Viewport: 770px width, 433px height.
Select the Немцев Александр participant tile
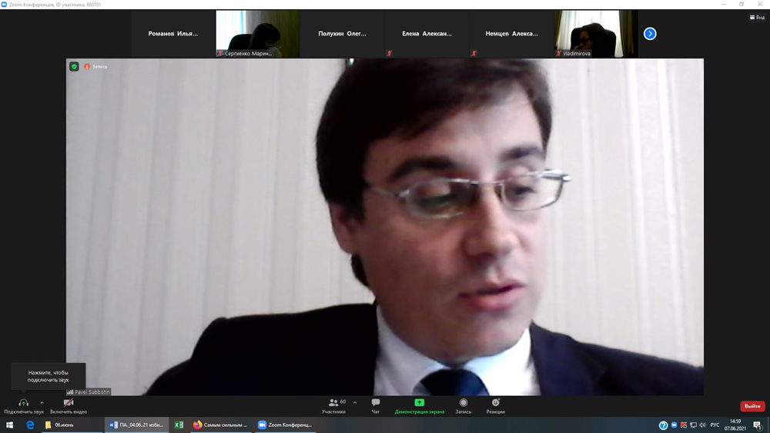pos(511,34)
